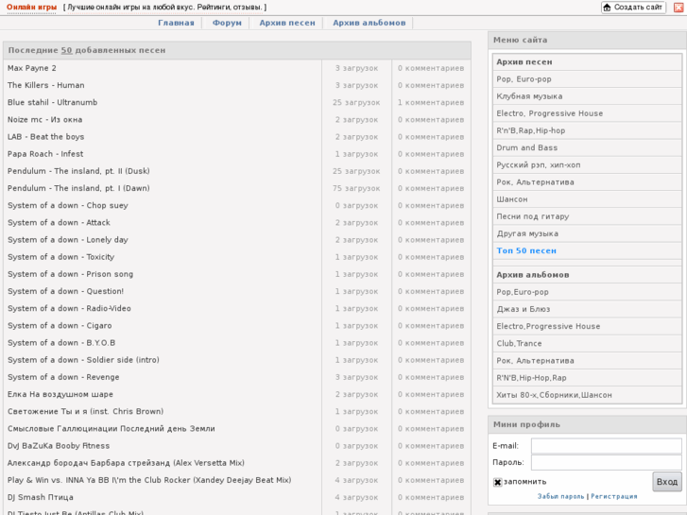Open song Noize mc - Из окна

44,119
